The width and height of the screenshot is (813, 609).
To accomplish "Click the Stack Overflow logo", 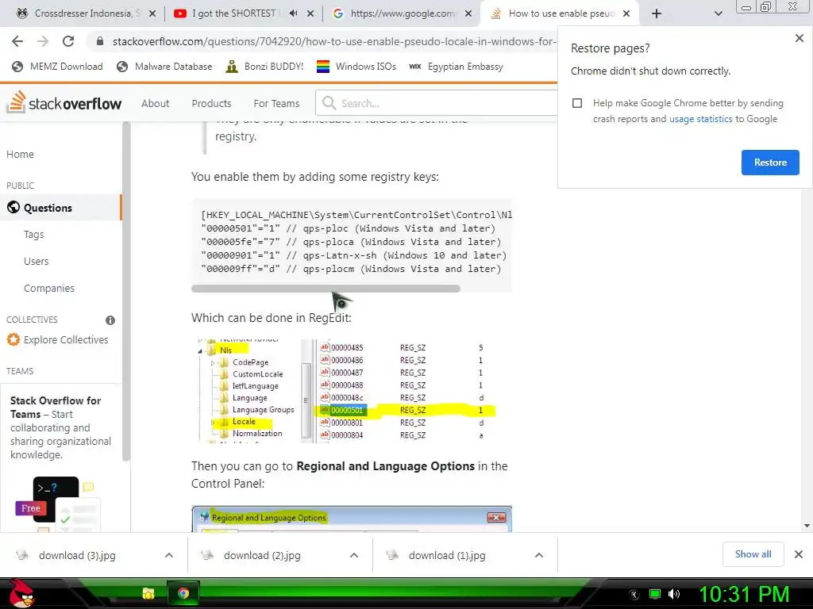I will tap(64, 102).
